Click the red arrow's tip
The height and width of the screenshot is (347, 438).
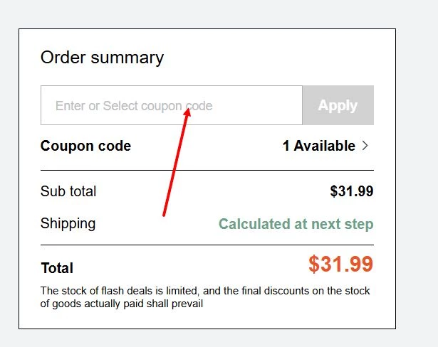189,109
